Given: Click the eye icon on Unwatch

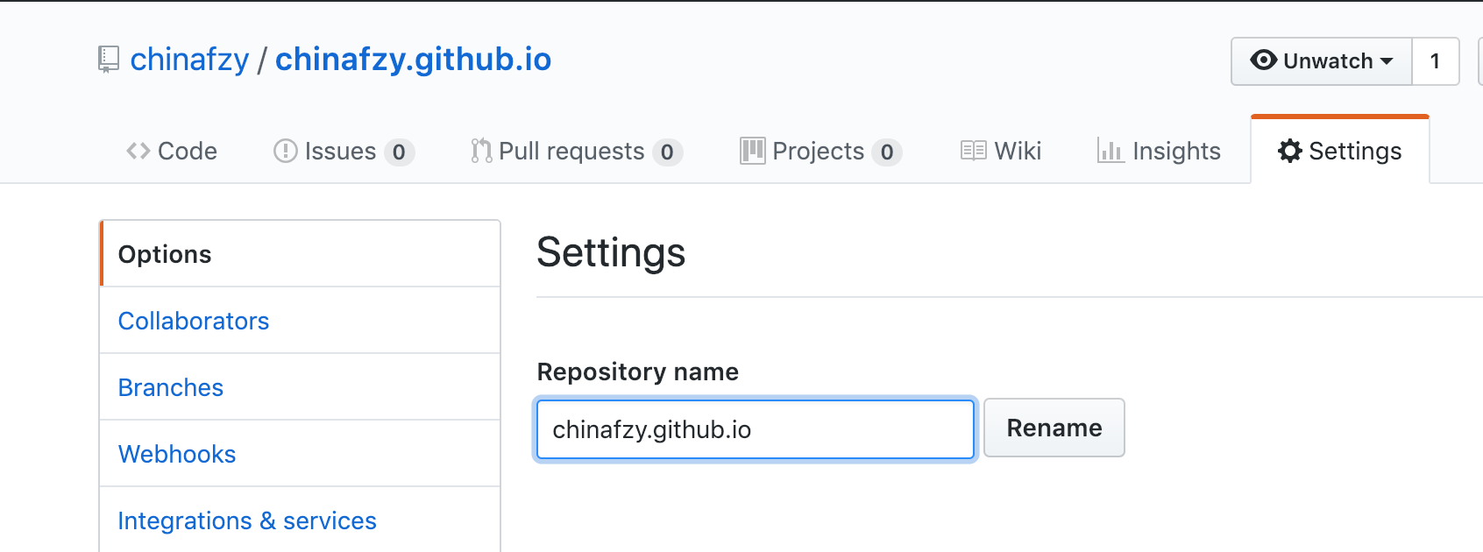Looking at the screenshot, I should coord(1263,60).
